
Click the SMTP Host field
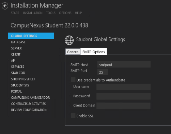pyautogui.click(x=124, y=64)
